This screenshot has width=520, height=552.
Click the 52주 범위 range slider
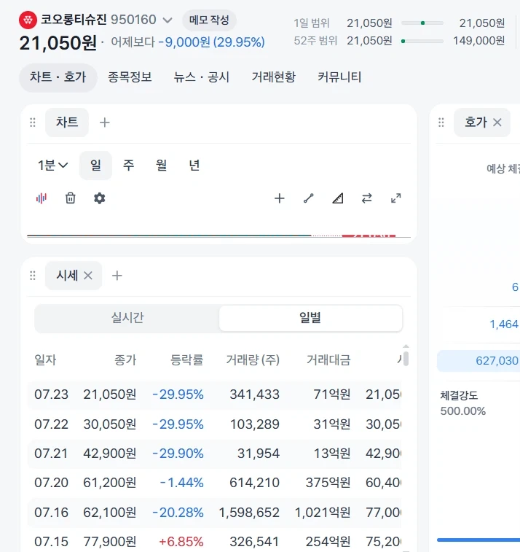422,41
